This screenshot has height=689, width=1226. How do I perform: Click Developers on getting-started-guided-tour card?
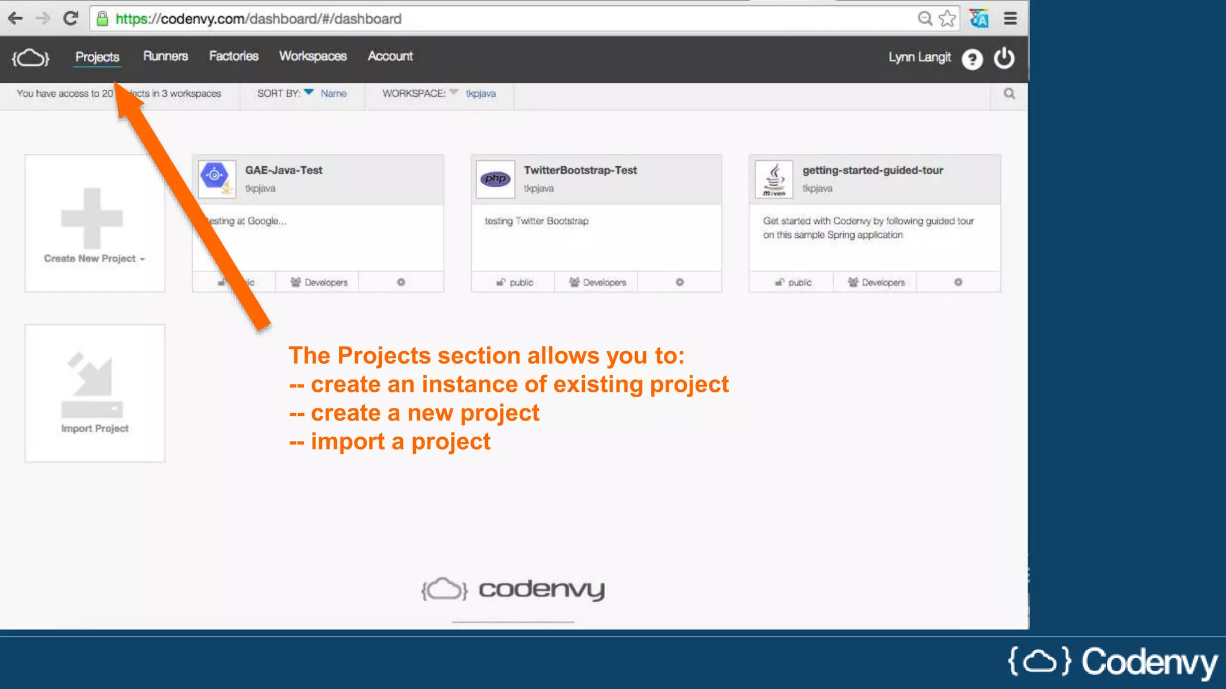pyautogui.click(x=876, y=282)
